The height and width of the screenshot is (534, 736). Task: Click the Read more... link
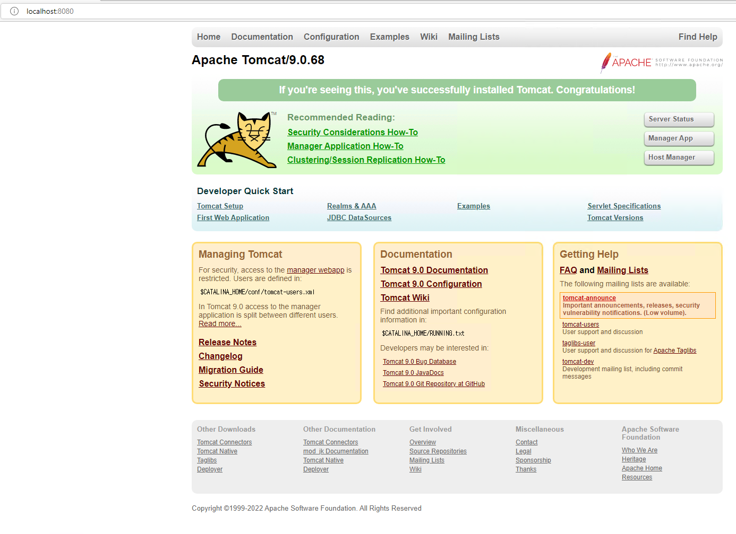pyautogui.click(x=220, y=323)
